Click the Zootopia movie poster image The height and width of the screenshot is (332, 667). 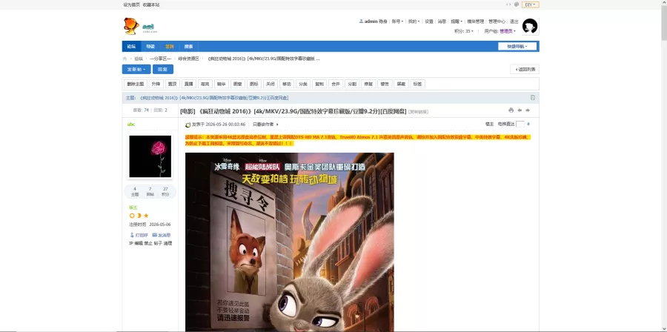click(x=290, y=242)
